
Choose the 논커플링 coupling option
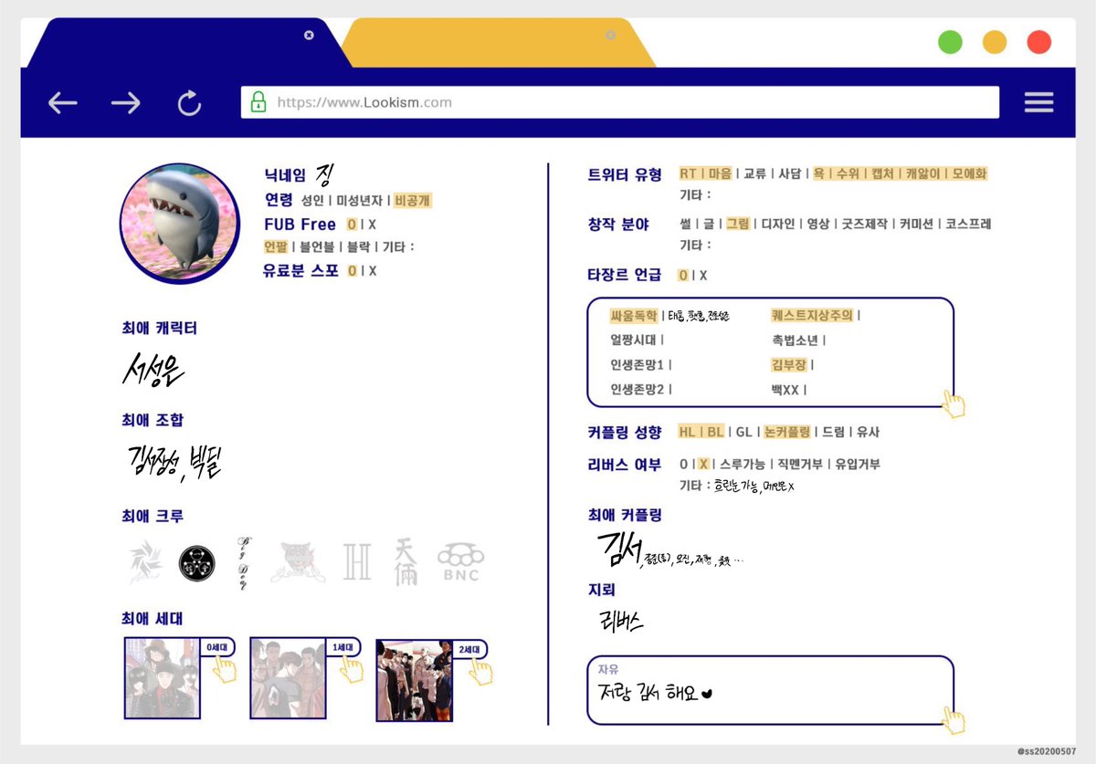[787, 433]
